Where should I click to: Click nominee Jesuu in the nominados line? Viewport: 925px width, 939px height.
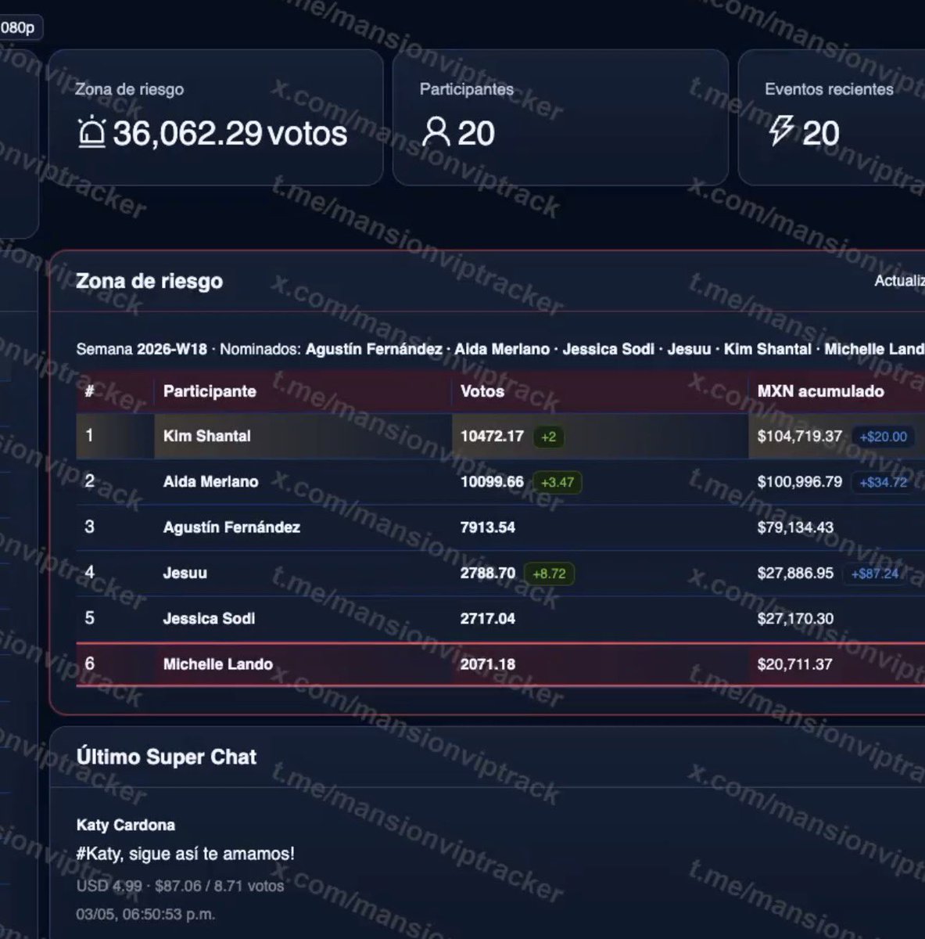pyautogui.click(x=689, y=349)
